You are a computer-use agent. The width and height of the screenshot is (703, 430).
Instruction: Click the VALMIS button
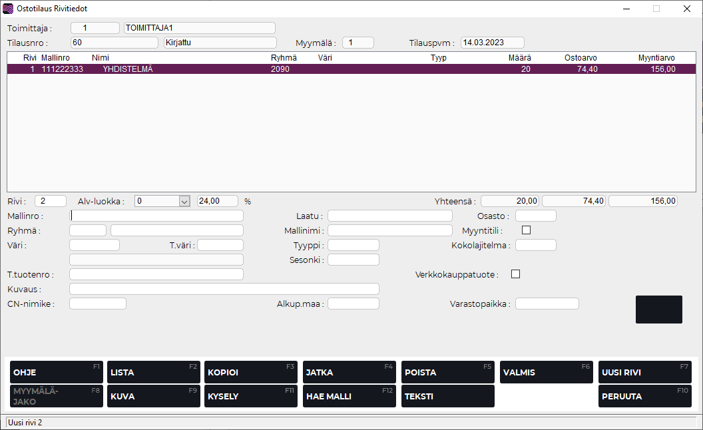546,372
